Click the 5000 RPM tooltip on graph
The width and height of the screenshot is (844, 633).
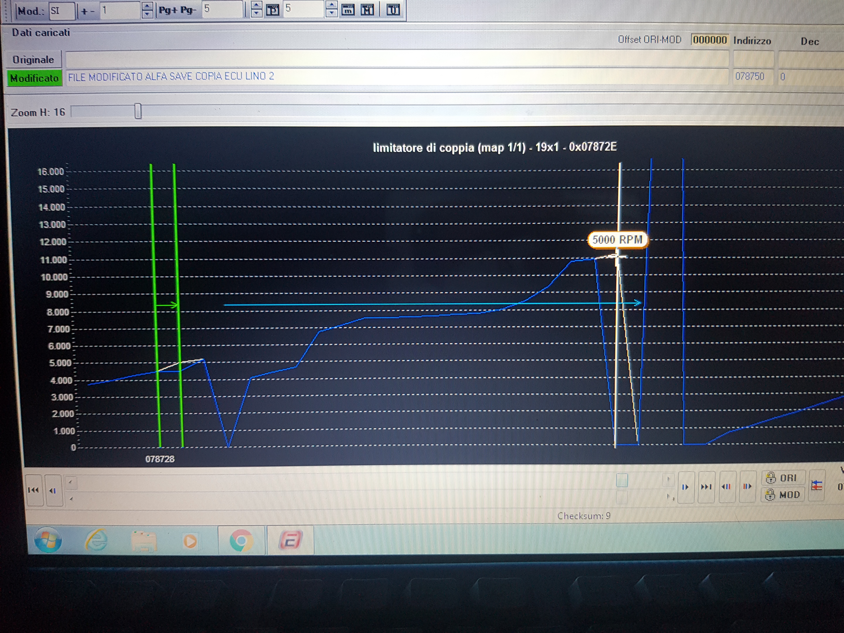[x=617, y=240]
